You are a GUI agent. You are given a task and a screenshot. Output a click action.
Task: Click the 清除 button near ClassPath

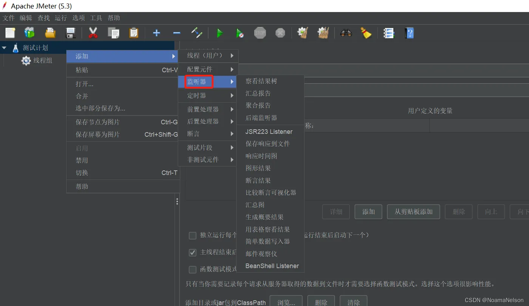(x=354, y=302)
